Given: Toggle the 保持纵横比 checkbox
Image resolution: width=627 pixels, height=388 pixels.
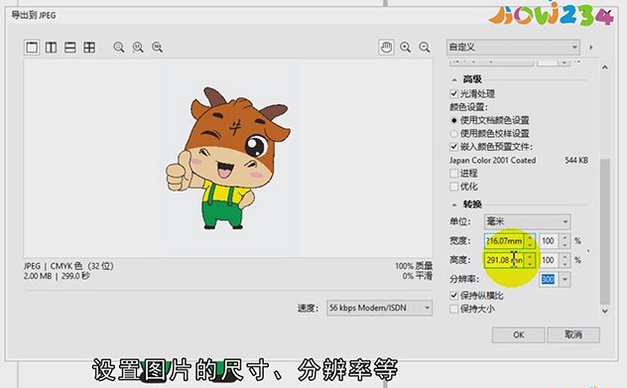Looking at the screenshot, I should tap(453, 296).
